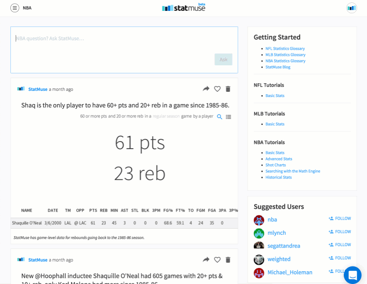Open weighted username link

279,259
